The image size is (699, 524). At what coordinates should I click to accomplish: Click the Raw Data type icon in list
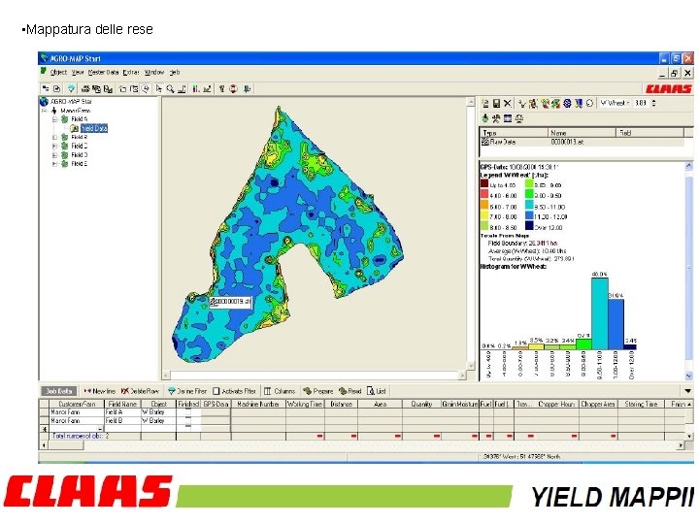pos(485,142)
